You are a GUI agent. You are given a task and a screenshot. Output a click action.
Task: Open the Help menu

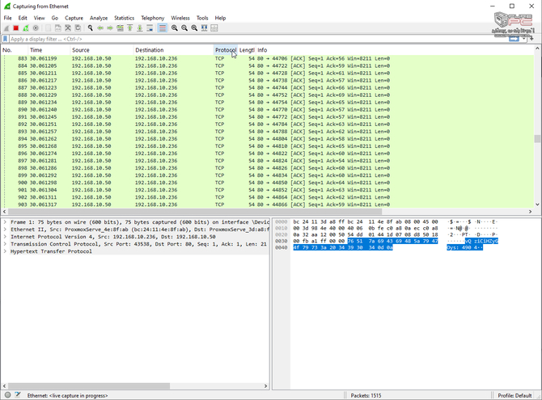point(220,18)
